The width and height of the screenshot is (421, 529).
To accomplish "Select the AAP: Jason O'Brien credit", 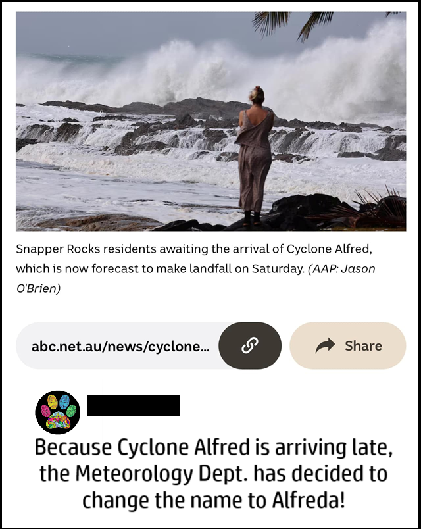I will coord(195,278).
